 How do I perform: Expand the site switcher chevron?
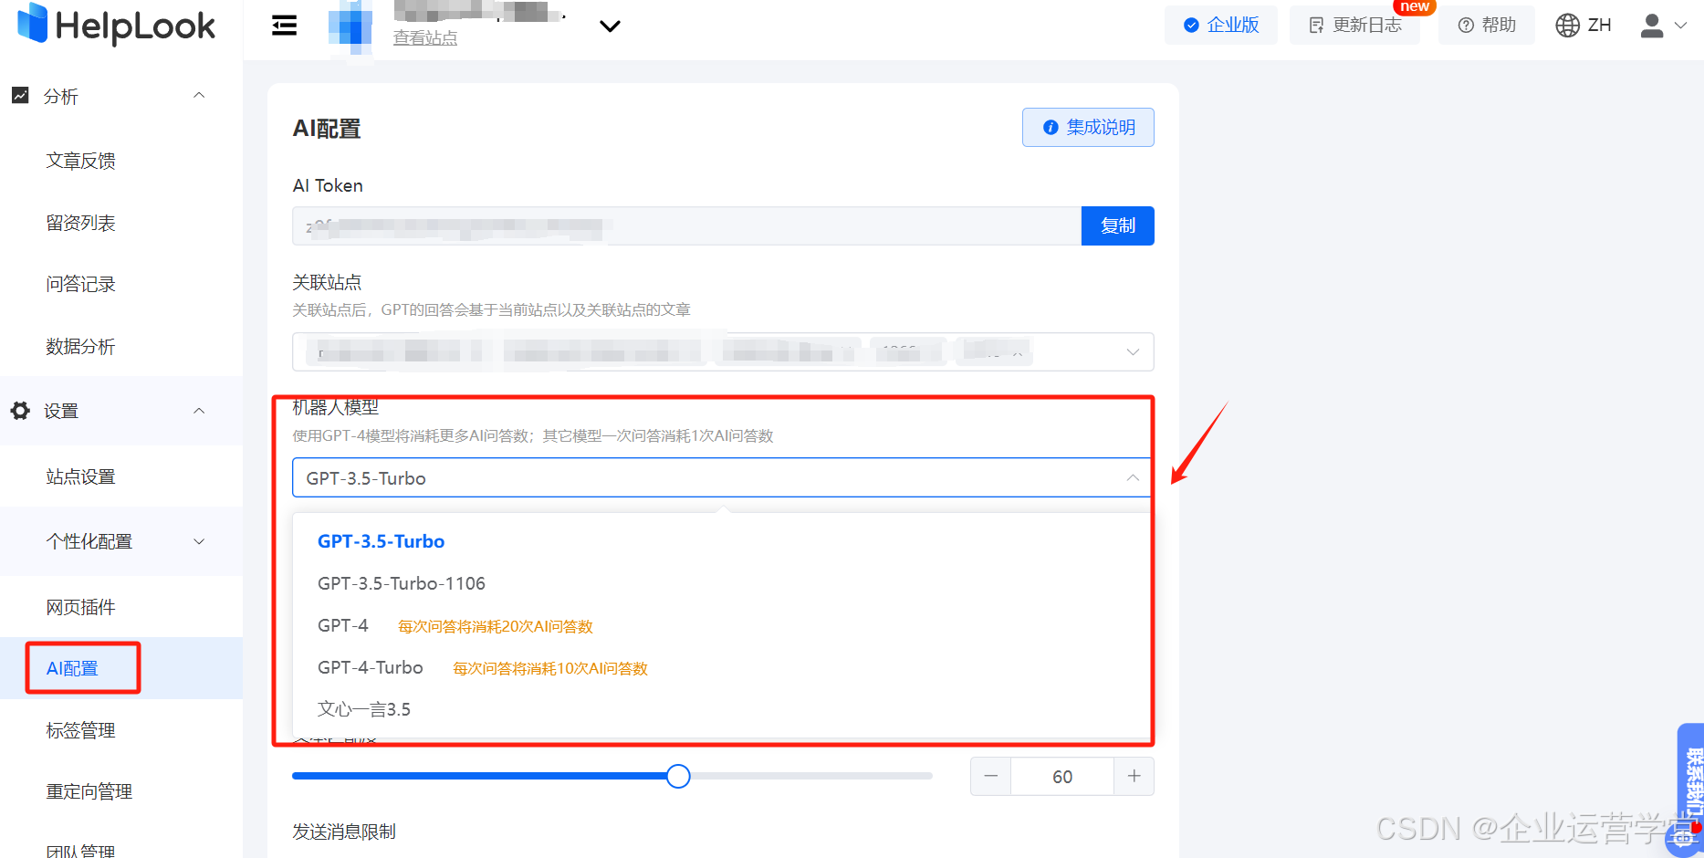610,26
